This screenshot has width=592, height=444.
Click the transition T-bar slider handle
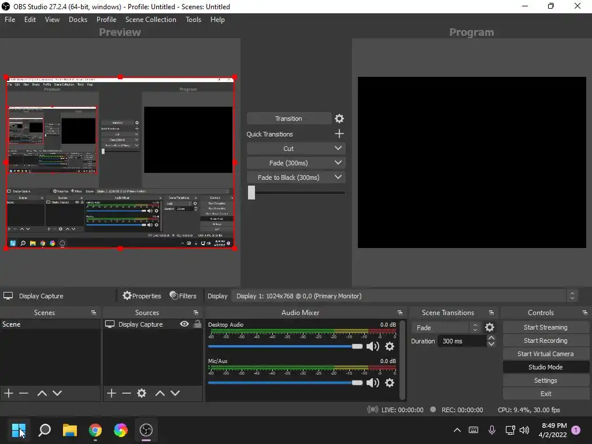(251, 193)
